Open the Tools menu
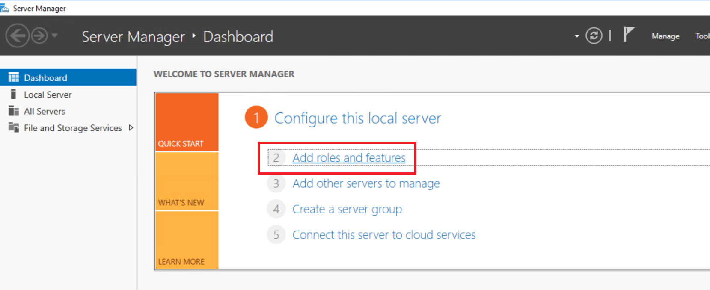 coord(702,36)
